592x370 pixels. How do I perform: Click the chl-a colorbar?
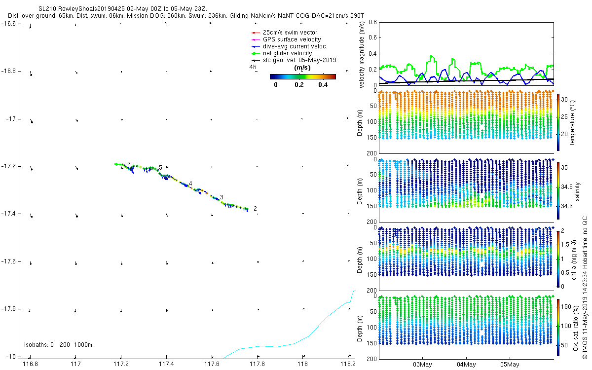(558, 259)
